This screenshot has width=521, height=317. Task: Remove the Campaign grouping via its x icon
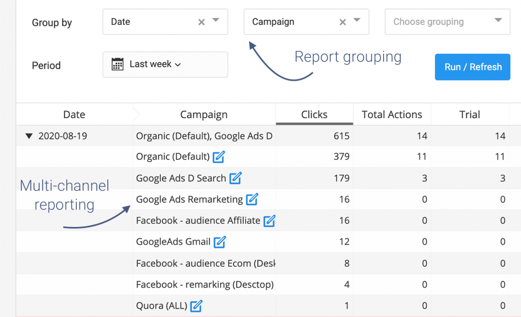click(x=343, y=22)
